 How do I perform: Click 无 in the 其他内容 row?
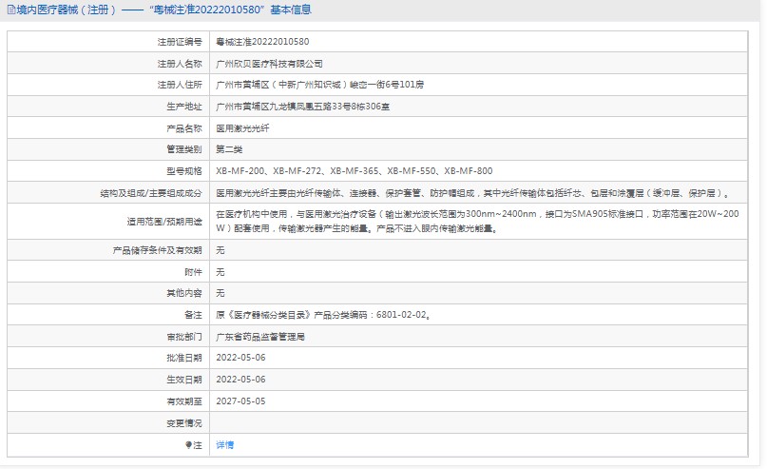[221, 293]
